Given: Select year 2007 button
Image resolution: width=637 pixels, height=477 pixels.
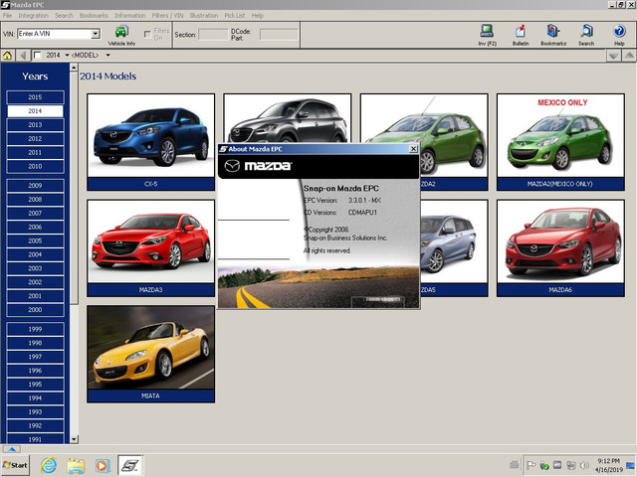Looking at the screenshot, I should coord(35,213).
